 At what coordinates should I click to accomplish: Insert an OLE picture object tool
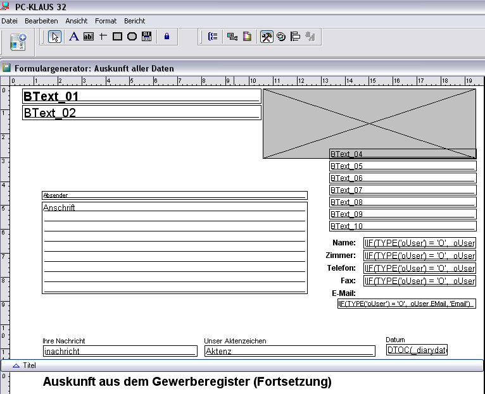pyautogui.click(x=146, y=37)
